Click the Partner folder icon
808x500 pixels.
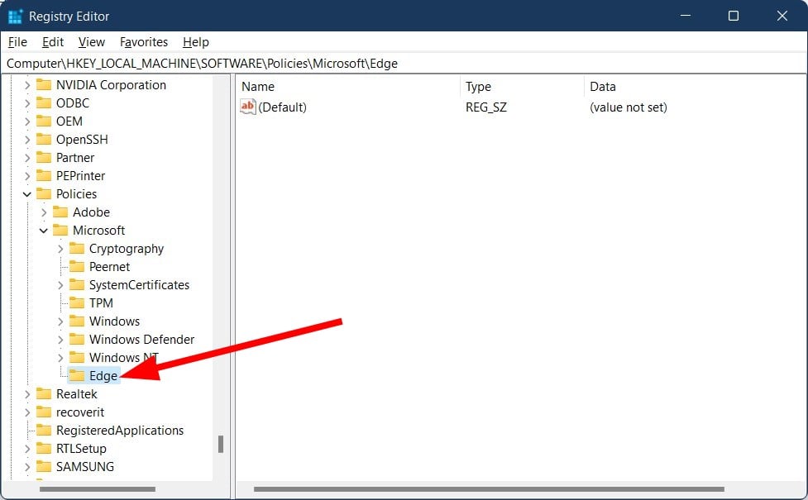44,158
